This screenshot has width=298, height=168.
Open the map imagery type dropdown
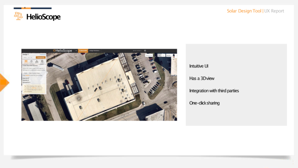(169, 55)
